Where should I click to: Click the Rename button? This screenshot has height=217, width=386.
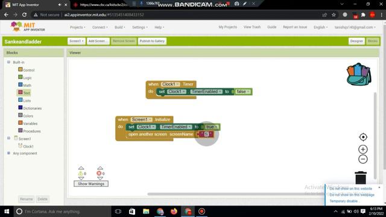tap(27, 199)
